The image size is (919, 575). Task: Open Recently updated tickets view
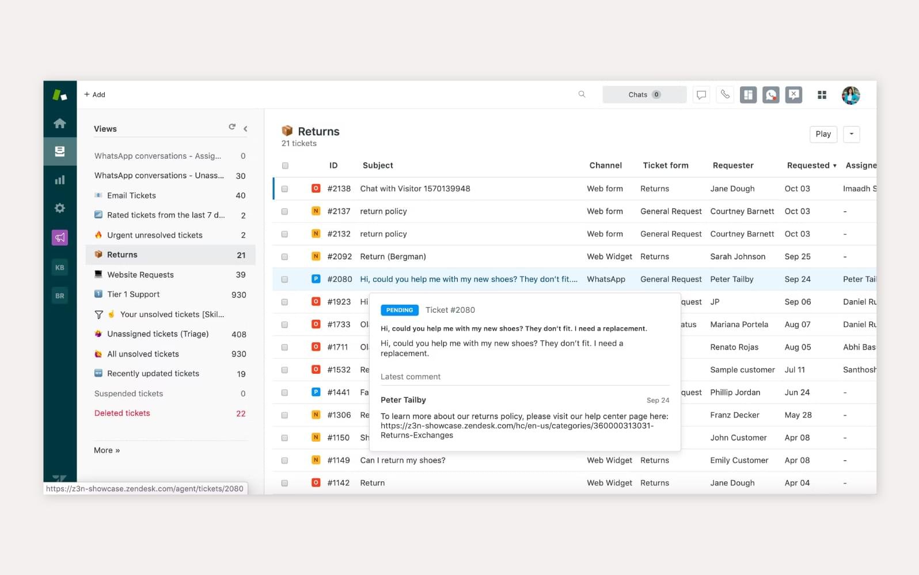170,374
